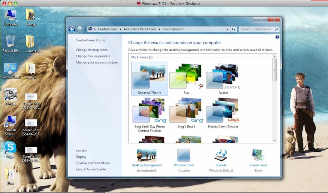Open the Parallels Share desktop icon

[x=10, y=125]
